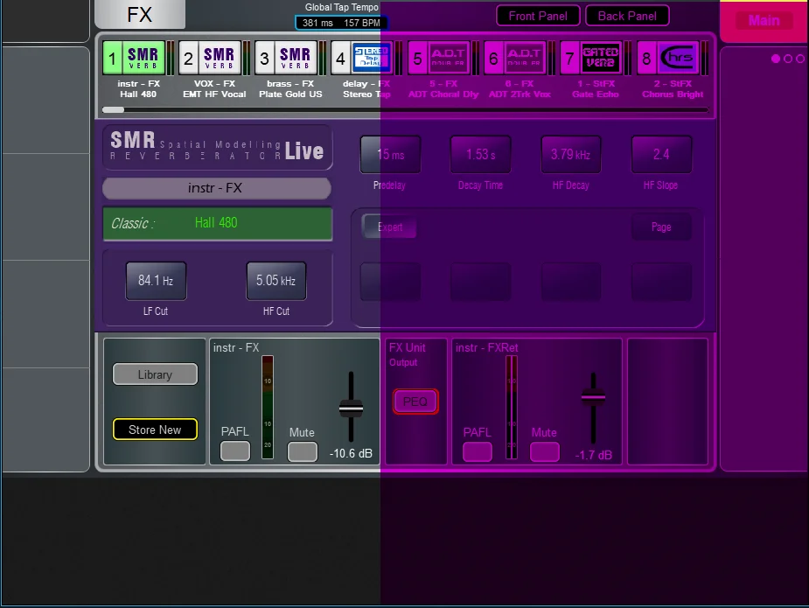
Task: Click the Store New button
Action: click(155, 430)
